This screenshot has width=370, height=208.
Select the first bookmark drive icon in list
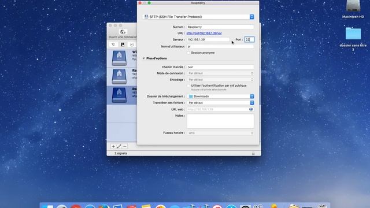(x=119, y=58)
